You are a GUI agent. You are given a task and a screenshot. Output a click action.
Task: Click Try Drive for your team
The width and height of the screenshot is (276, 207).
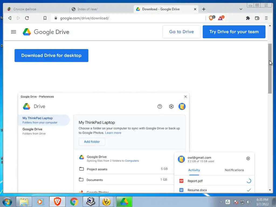click(234, 32)
